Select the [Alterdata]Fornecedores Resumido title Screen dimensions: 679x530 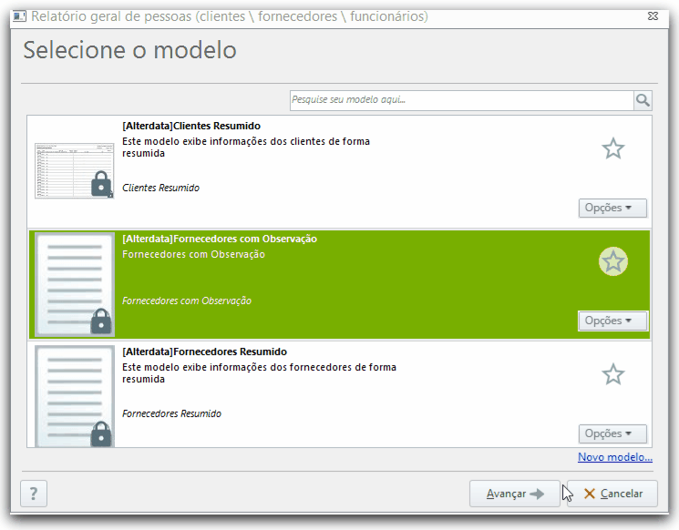pyautogui.click(x=204, y=352)
